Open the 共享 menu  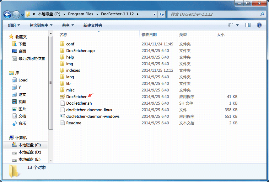(x=68, y=25)
